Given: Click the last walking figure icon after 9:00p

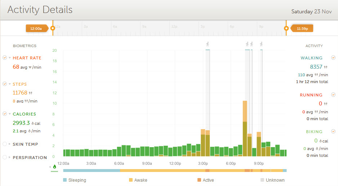Looking at the screenshot, I should coord(261,44).
